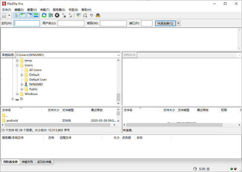Viewport: 242px width, 172px height.
Task: Open the 传输(T) menu
Action: [44, 10]
